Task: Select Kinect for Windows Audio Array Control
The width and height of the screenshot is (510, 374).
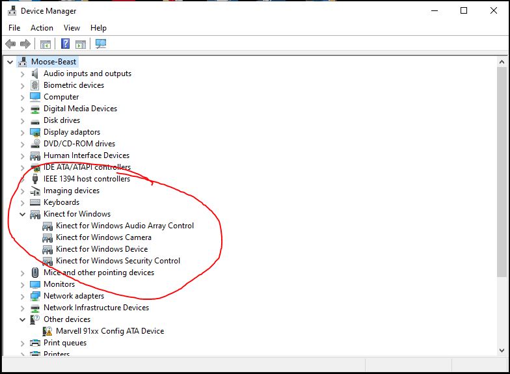Action: 125,226
